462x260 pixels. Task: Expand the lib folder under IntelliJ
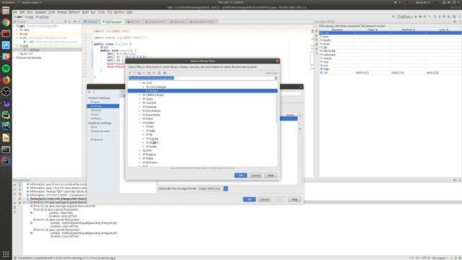coord(144,134)
